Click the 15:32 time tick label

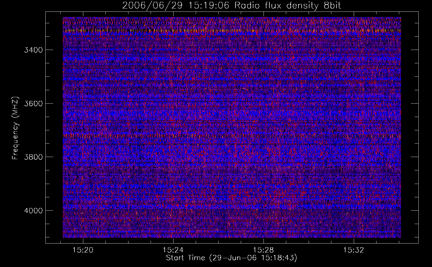pos(354,250)
